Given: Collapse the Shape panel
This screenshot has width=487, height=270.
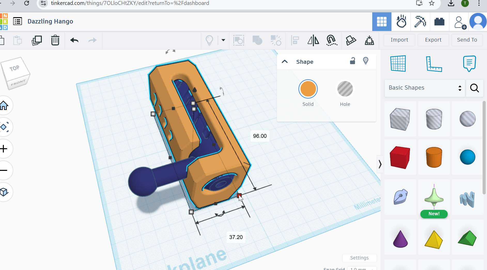Looking at the screenshot, I should [x=284, y=62].
